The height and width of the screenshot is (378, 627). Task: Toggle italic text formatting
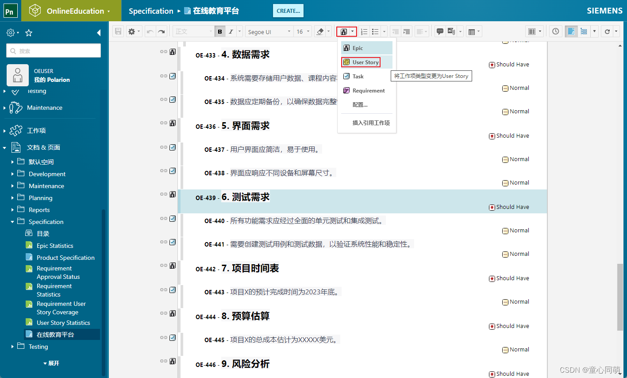231,31
